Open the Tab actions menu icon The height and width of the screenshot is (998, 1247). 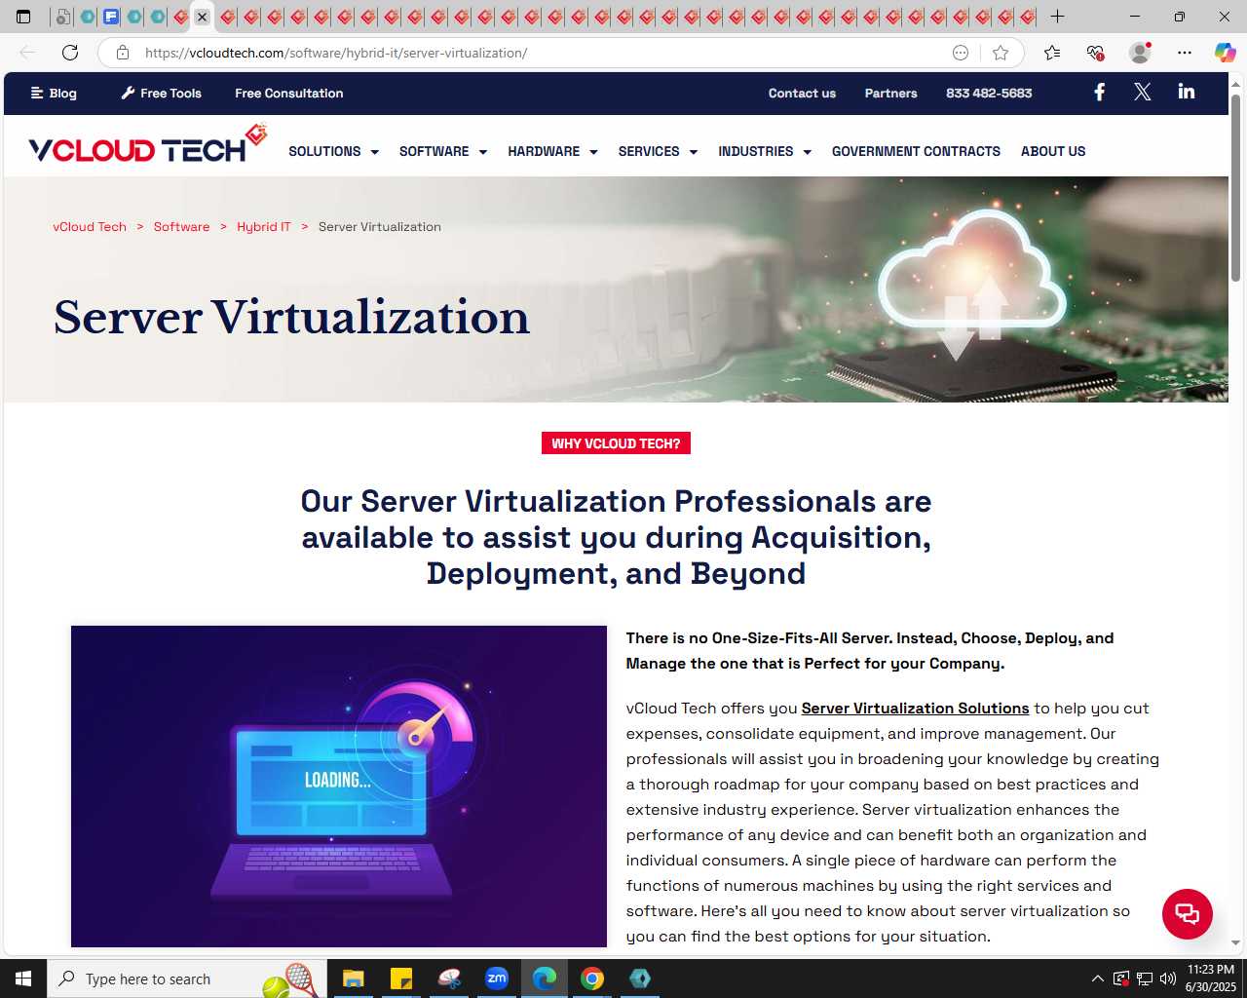click(x=23, y=17)
